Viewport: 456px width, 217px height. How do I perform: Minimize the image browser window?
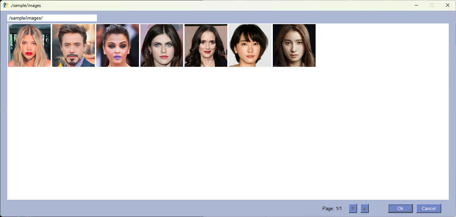pos(416,5)
